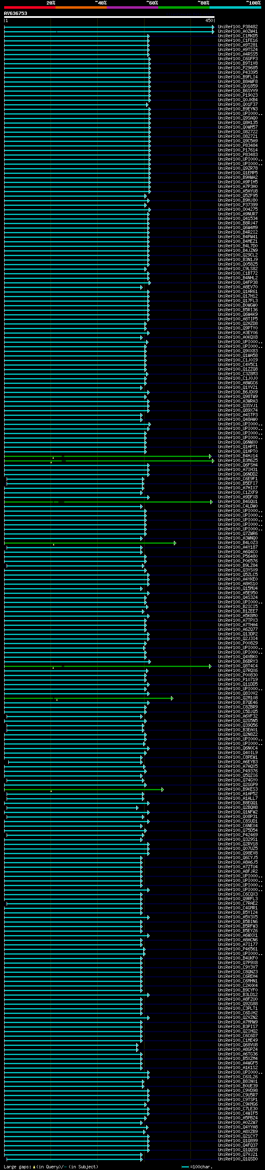Select label UniRef100_P83483
This screenshot has height=1170, width=265.
pyautogui.click(x=238, y=154)
